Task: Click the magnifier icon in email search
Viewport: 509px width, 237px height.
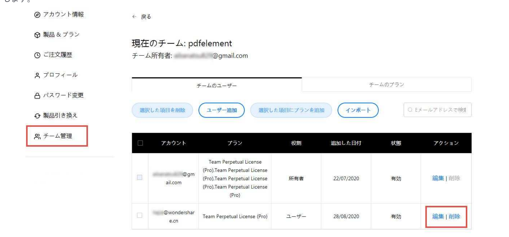Action: click(x=410, y=110)
